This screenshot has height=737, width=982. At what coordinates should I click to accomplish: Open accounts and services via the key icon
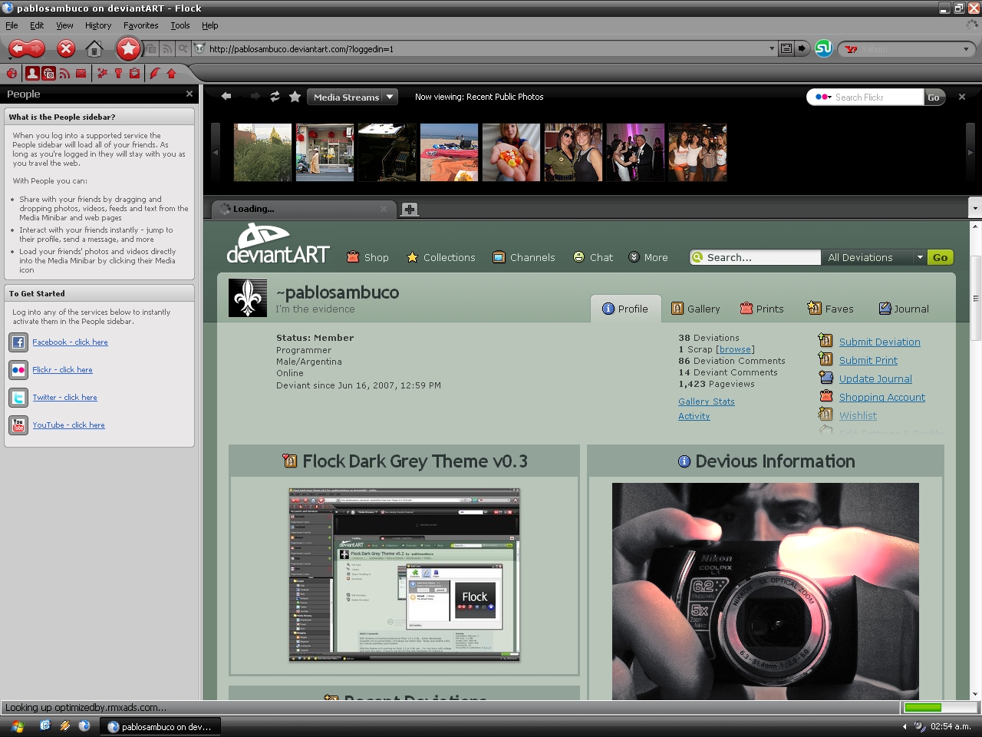pyautogui.click(x=117, y=74)
